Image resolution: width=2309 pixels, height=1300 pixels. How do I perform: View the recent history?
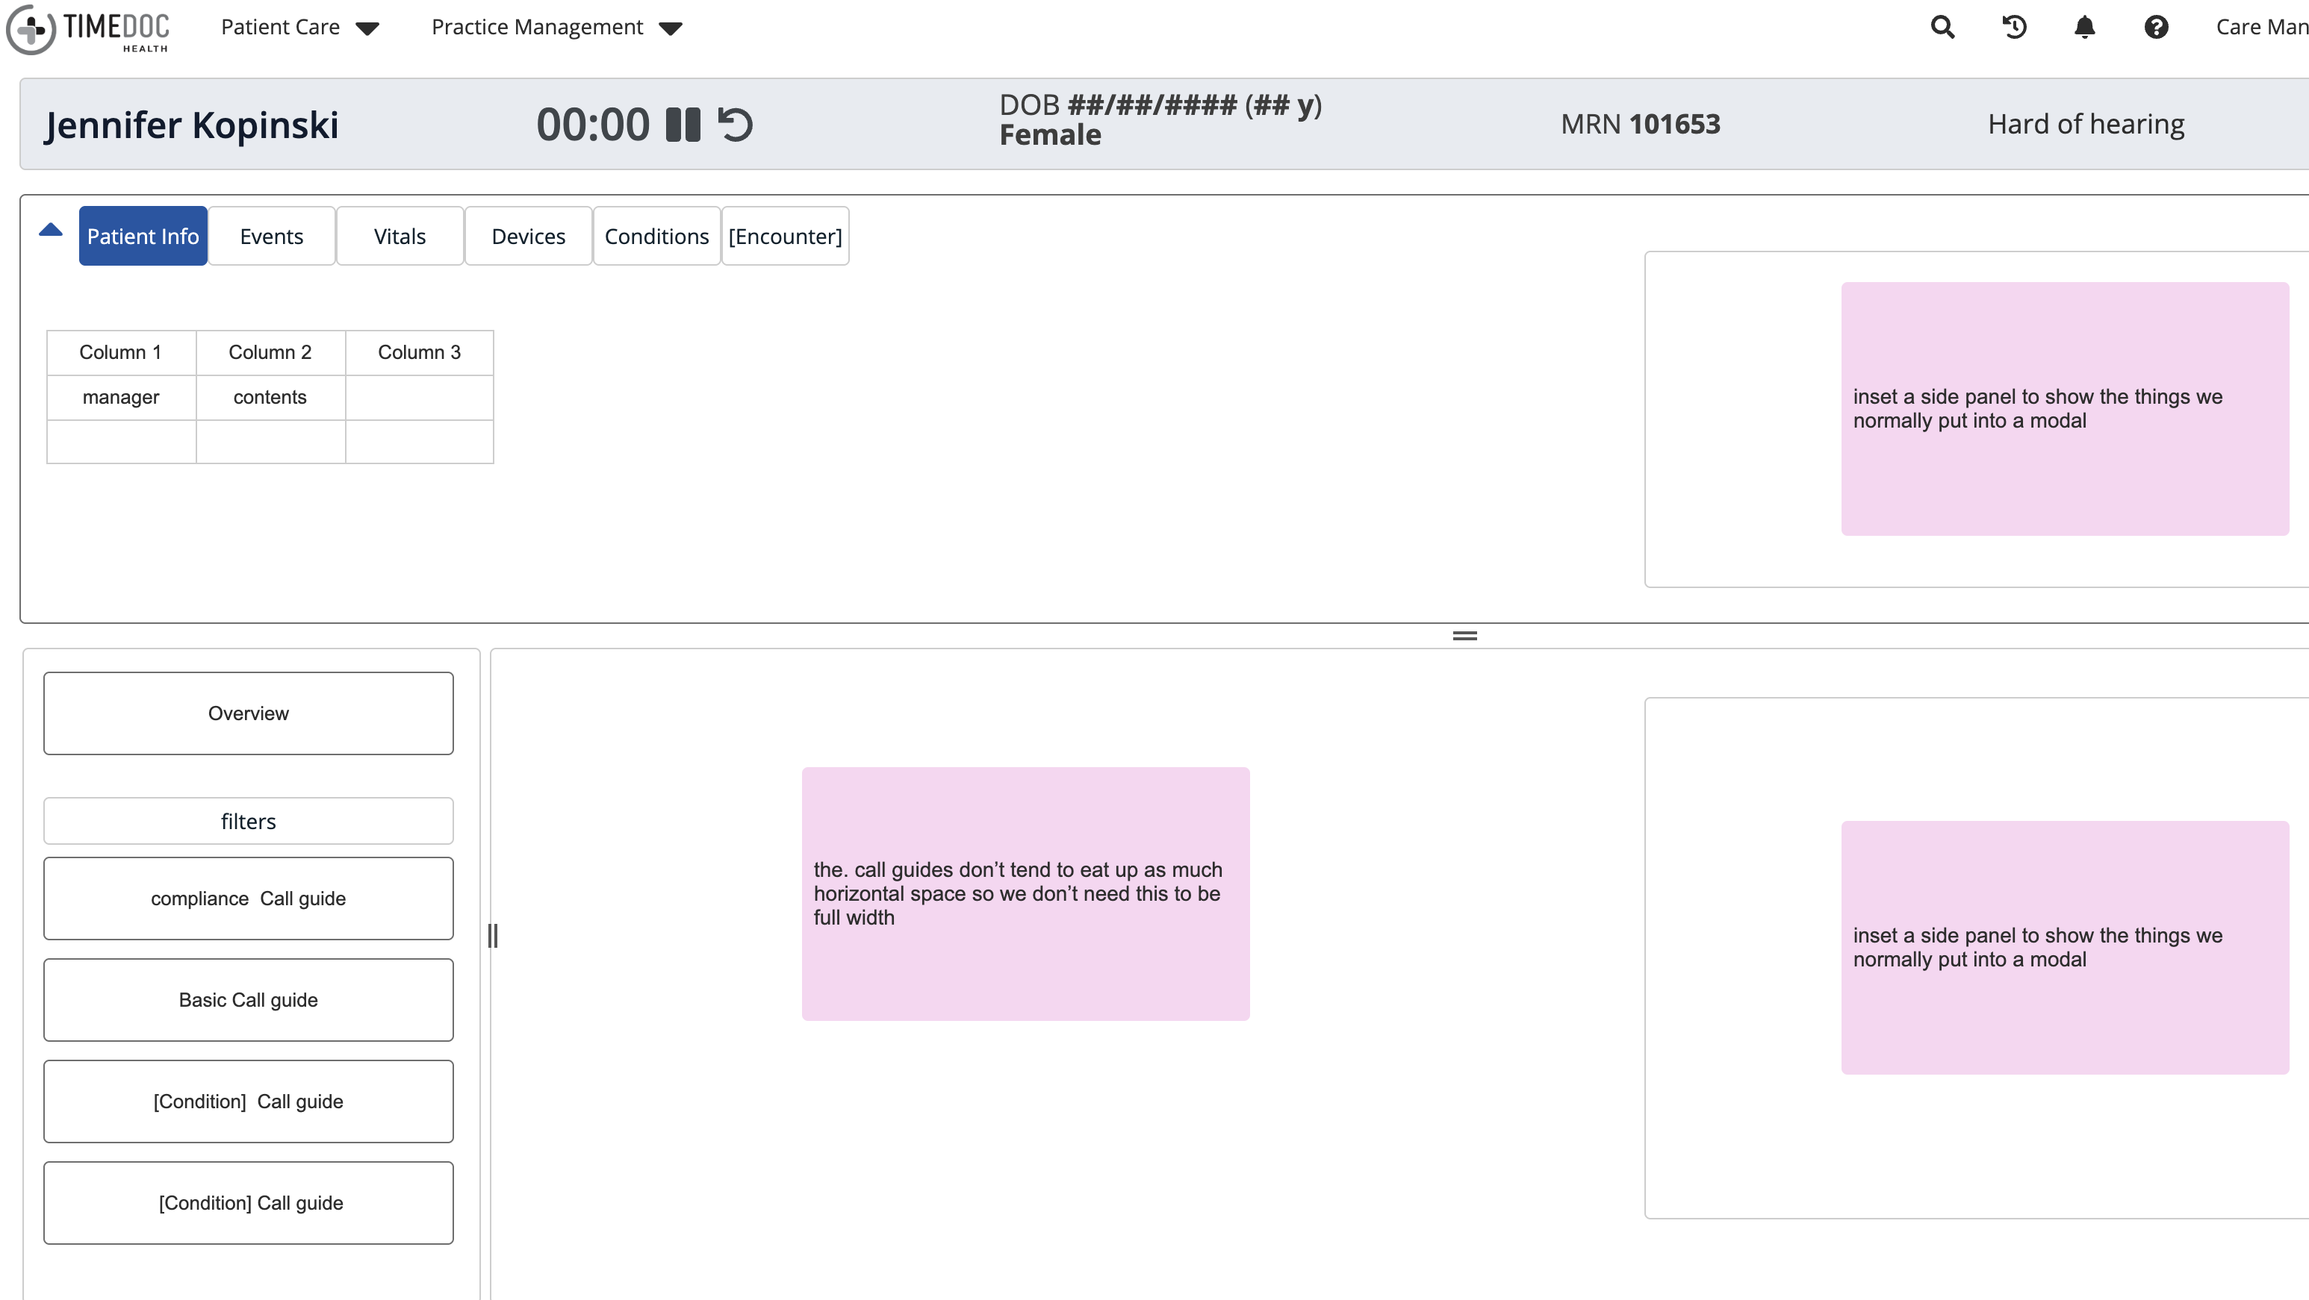click(2013, 27)
